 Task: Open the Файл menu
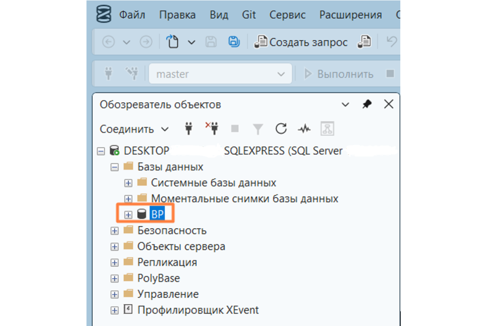[132, 15]
